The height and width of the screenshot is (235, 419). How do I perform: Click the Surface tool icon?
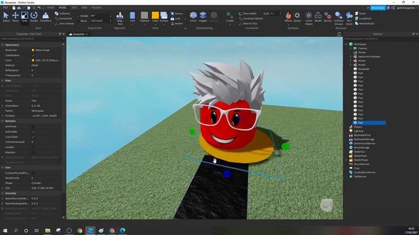coord(164,16)
